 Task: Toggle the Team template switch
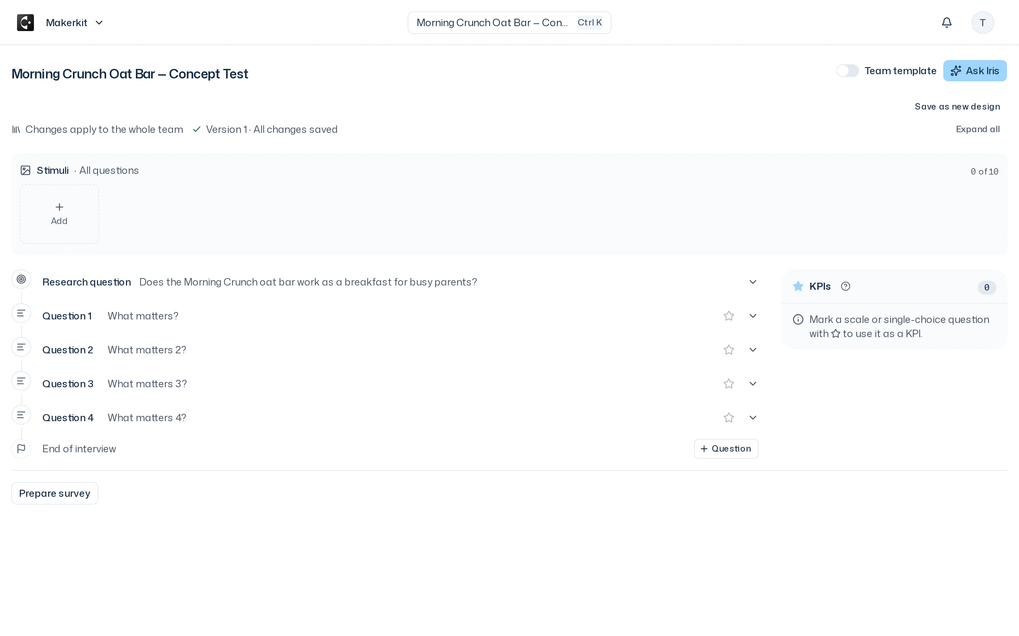tap(847, 71)
